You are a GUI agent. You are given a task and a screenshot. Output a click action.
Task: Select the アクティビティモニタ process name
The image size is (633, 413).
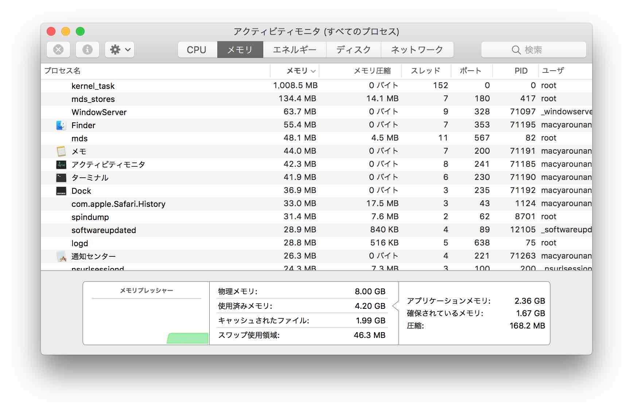pos(108,165)
